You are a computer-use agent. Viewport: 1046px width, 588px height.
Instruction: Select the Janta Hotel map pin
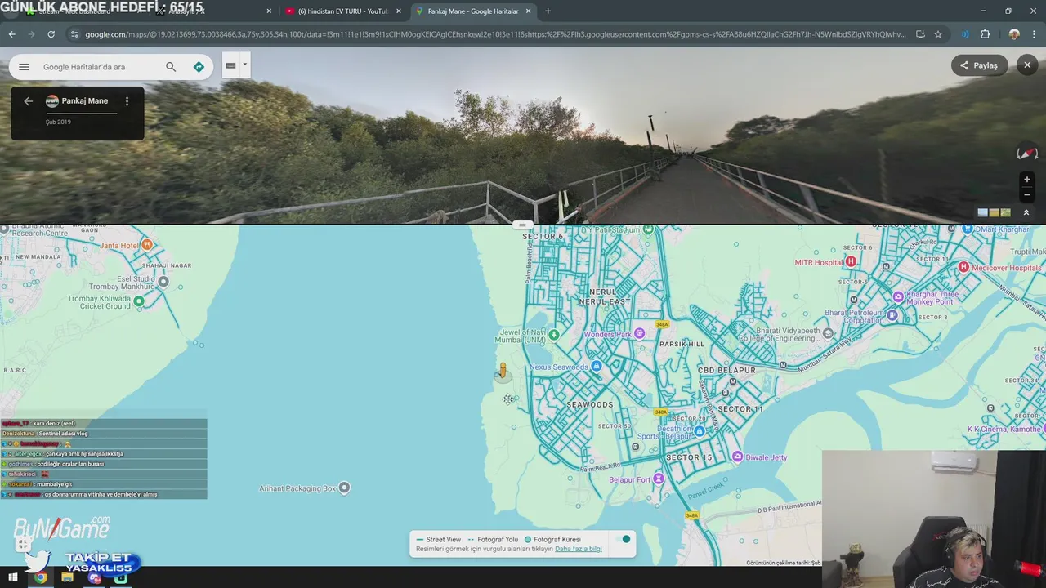point(147,245)
